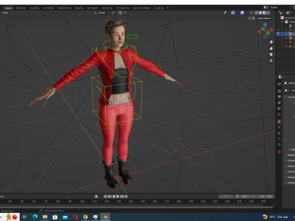295x221 pixels.
Task: Open the Global transform orientation dropdown
Action: [101, 13]
